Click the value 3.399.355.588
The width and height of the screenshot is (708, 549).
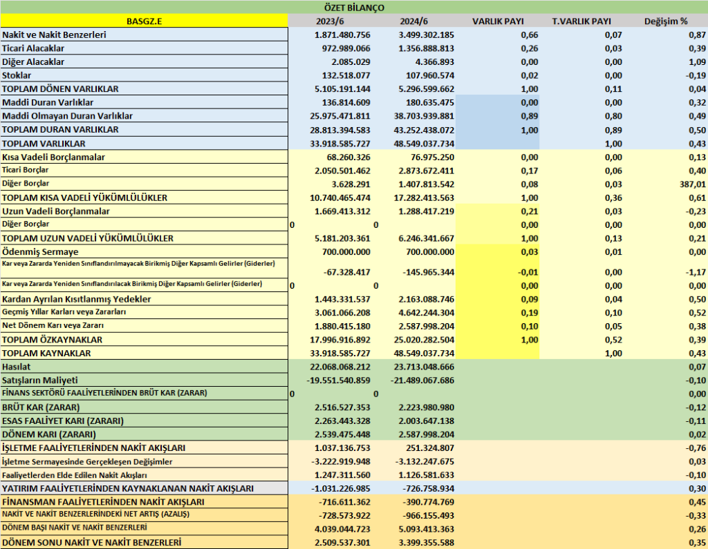[426, 543]
